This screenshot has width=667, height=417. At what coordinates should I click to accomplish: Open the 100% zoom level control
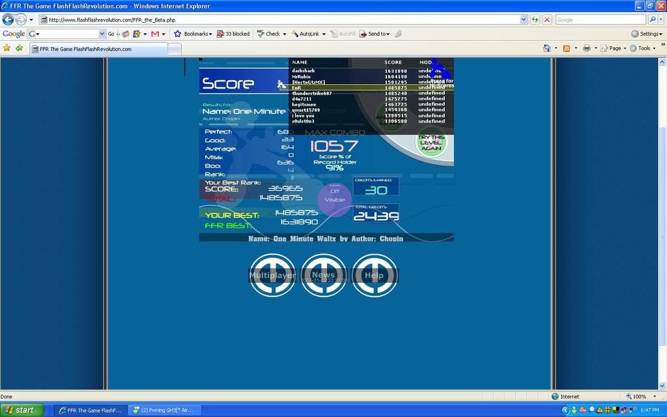click(643, 396)
